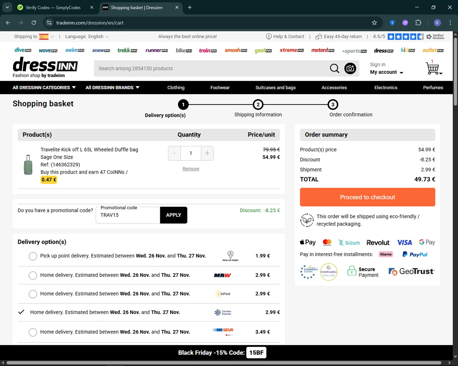
Task: Open Help & Contact link
Action: [x=285, y=37]
